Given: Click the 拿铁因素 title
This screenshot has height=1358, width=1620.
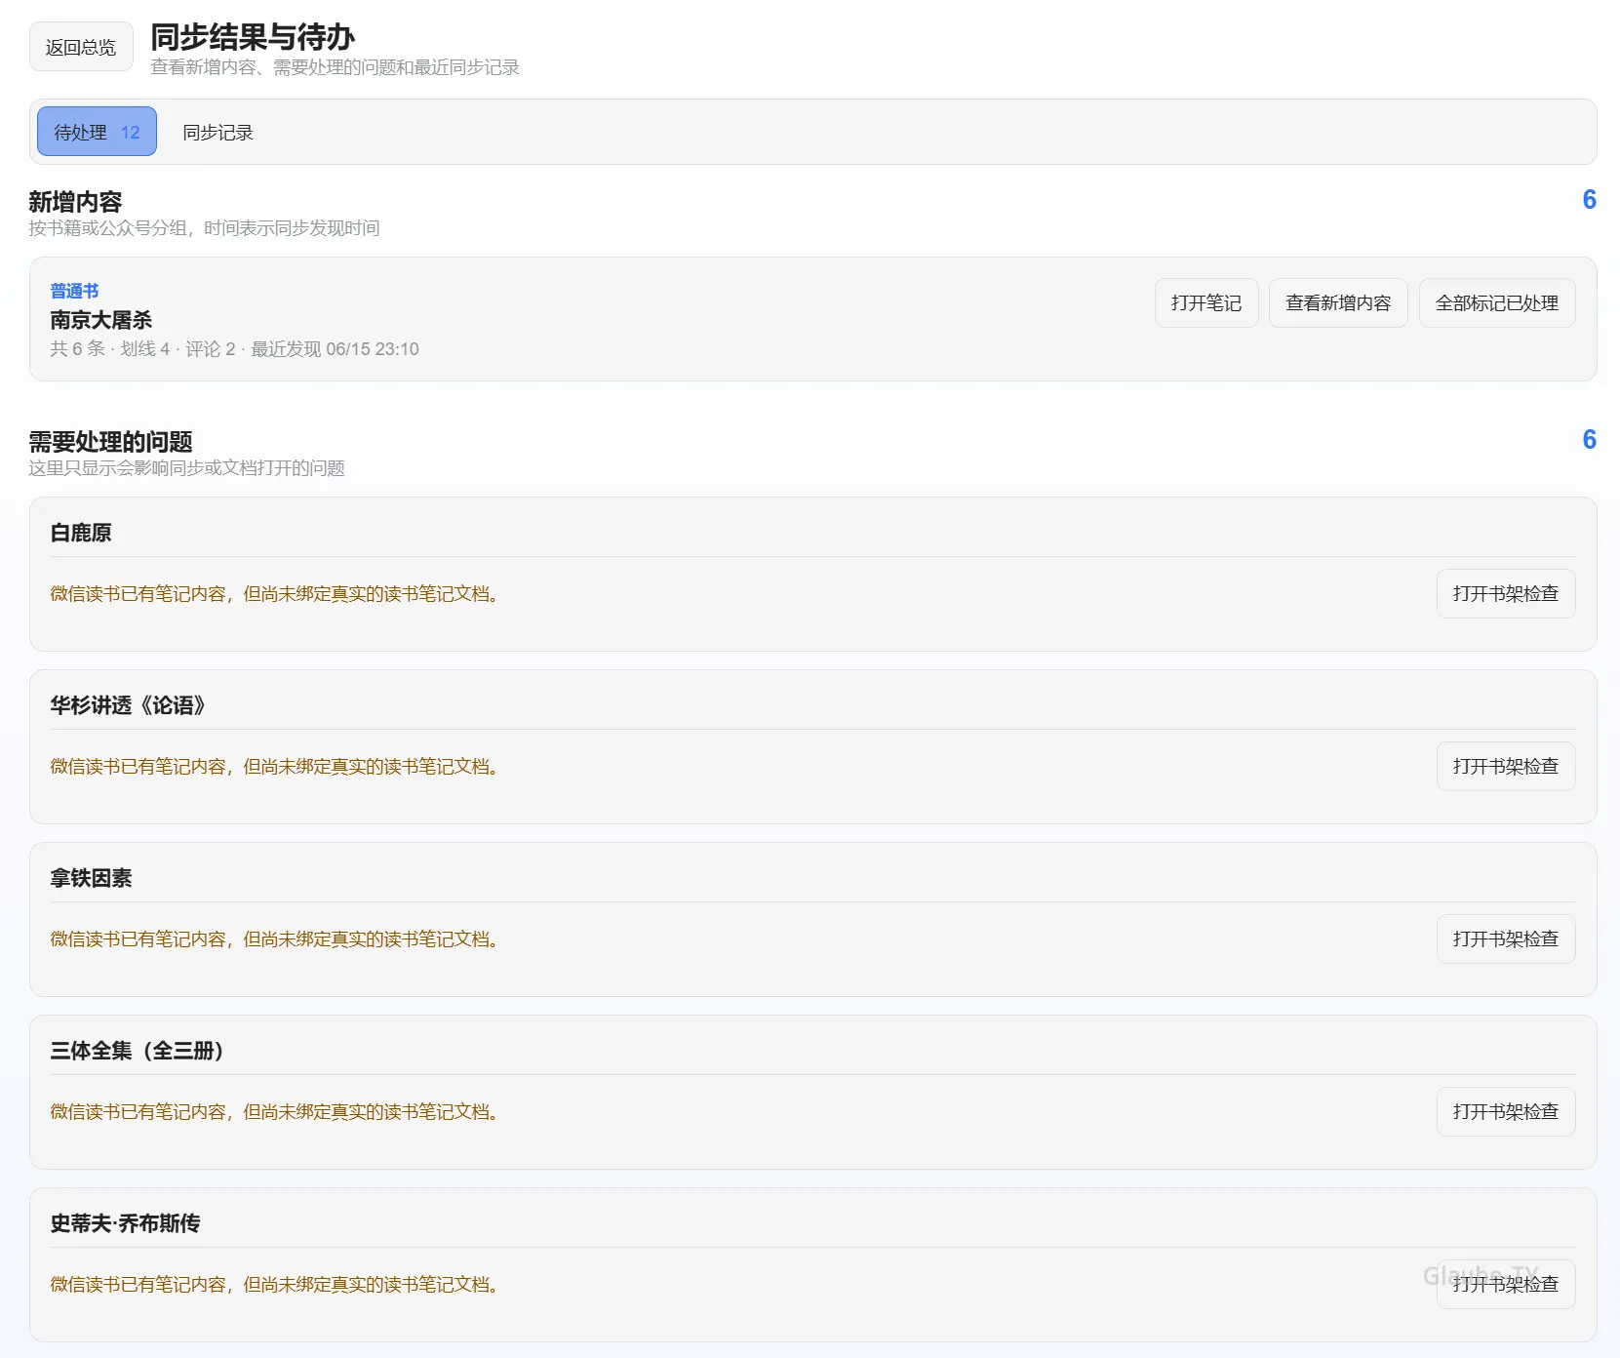Looking at the screenshot, I should [91, 878].
